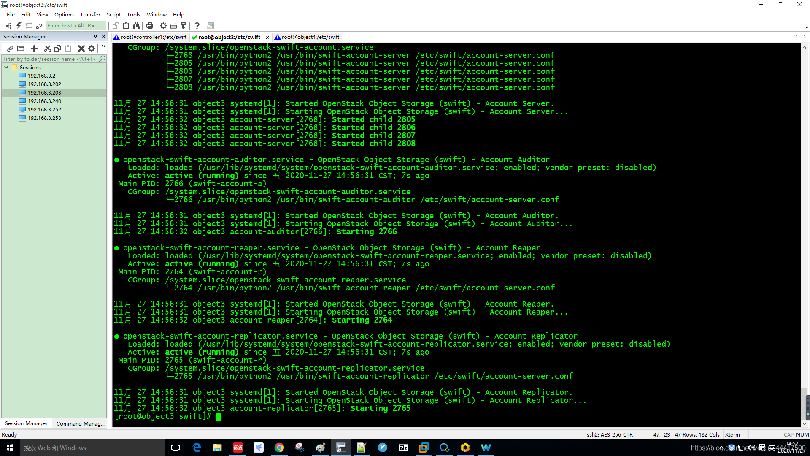Click the tab scroll left arrow

[x=796, y=37]
